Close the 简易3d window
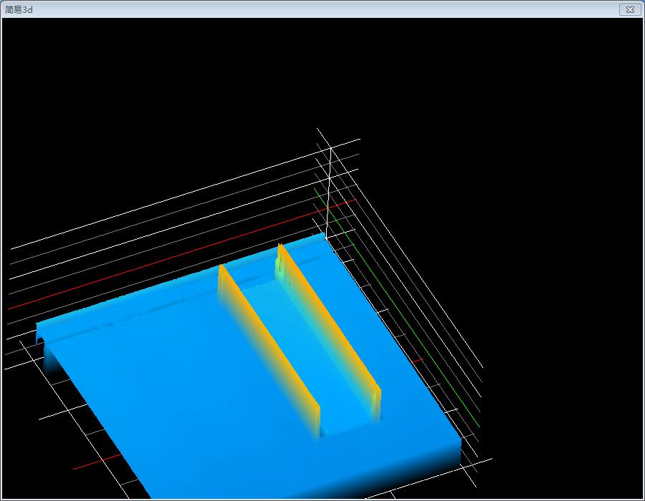 coord(629,9)
